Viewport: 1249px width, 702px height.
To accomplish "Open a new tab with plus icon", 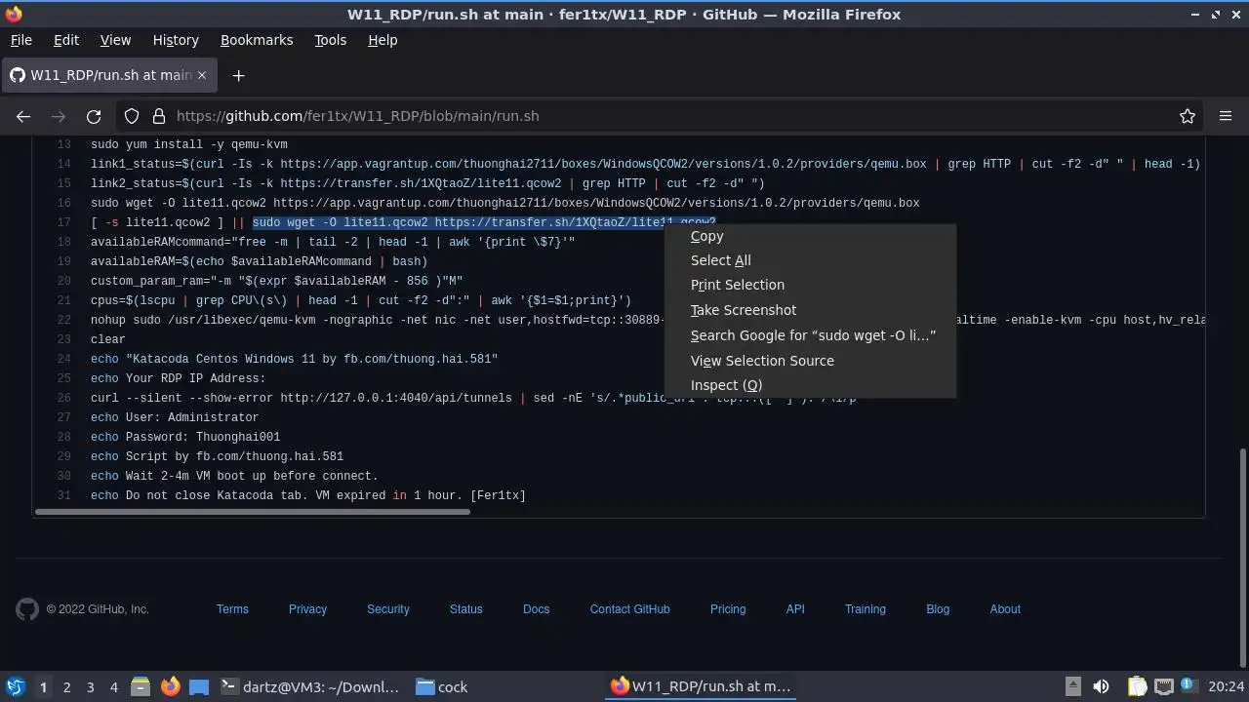I will click(x=238, y=75).
